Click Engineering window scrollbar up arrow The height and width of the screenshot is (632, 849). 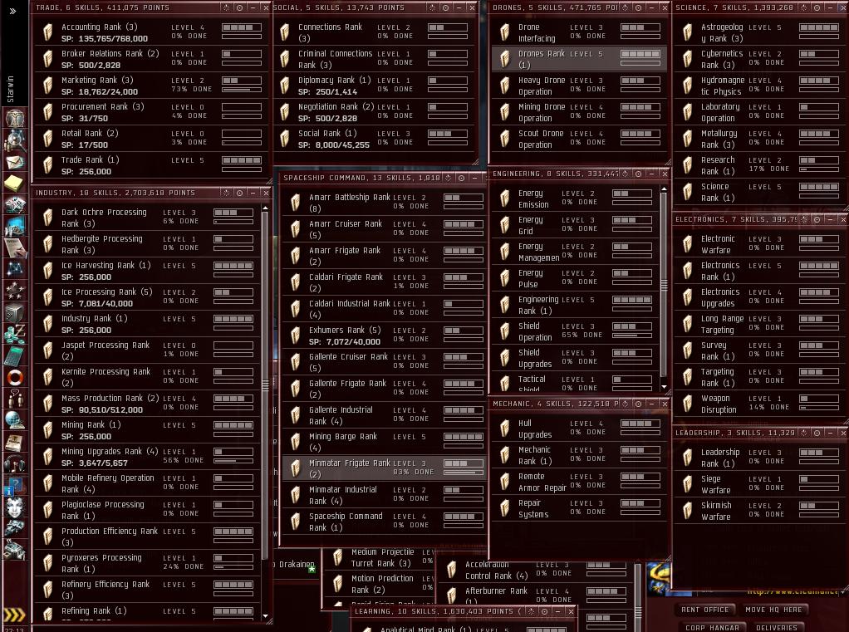(664, 189)
